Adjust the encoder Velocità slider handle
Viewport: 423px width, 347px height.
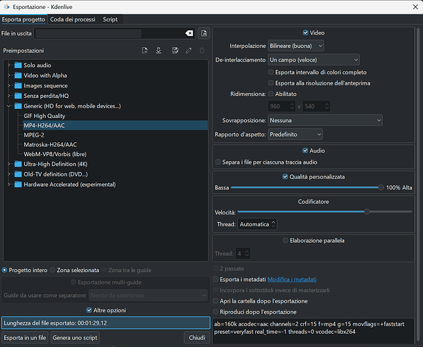[x=367, y=212]
